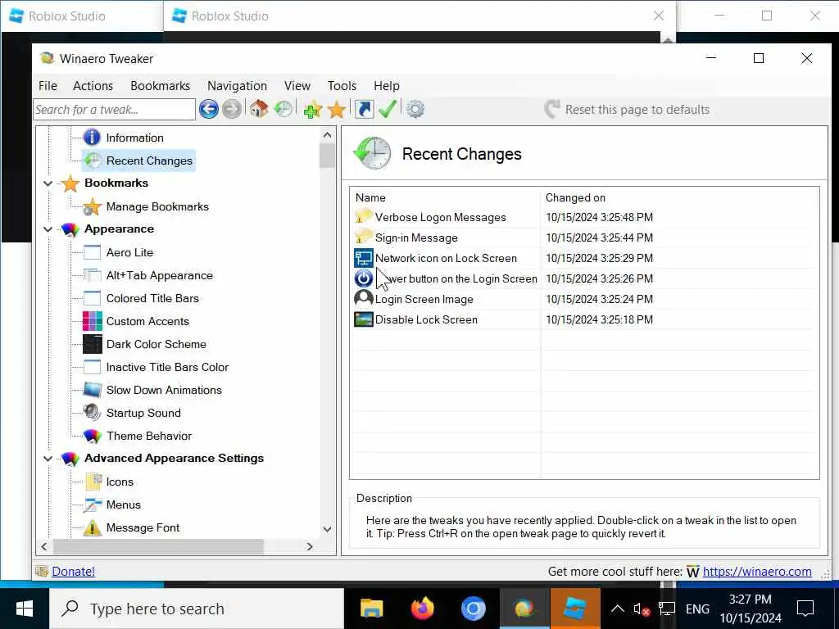Viewport: 839px width, 629px height.
Task: Click the create shortcut arrow toolbar icon
Action: tap(364, 109)
